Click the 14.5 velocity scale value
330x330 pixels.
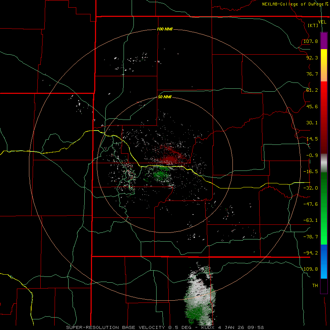pyautogui.click(x=312, y=139)
